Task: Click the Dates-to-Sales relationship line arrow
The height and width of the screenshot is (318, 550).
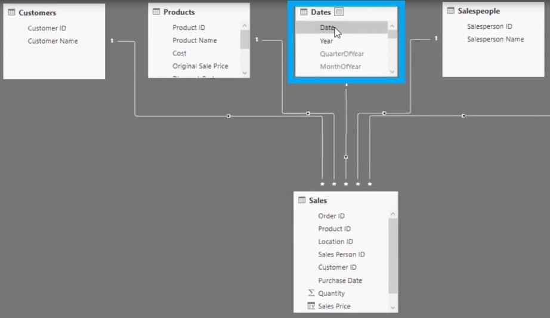Action: (x=346, y=157)
